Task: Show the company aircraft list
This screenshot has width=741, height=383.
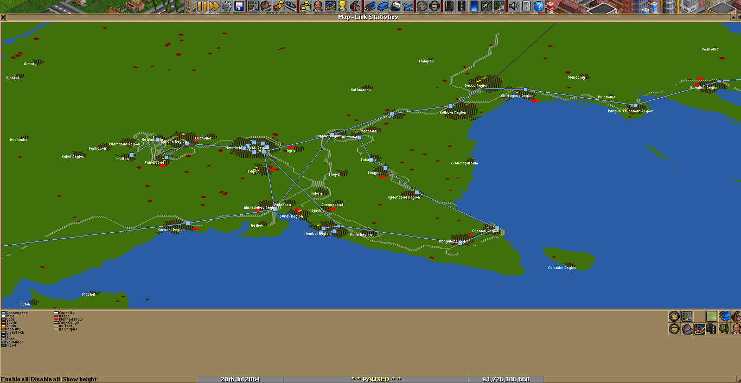Action: point(407,7)
